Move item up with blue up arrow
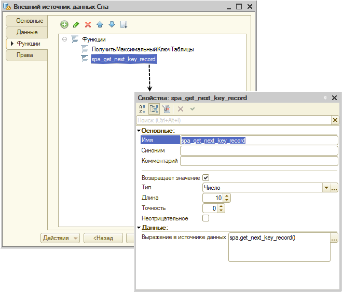Viewport: 343px width, 293px height. [100, 24]
